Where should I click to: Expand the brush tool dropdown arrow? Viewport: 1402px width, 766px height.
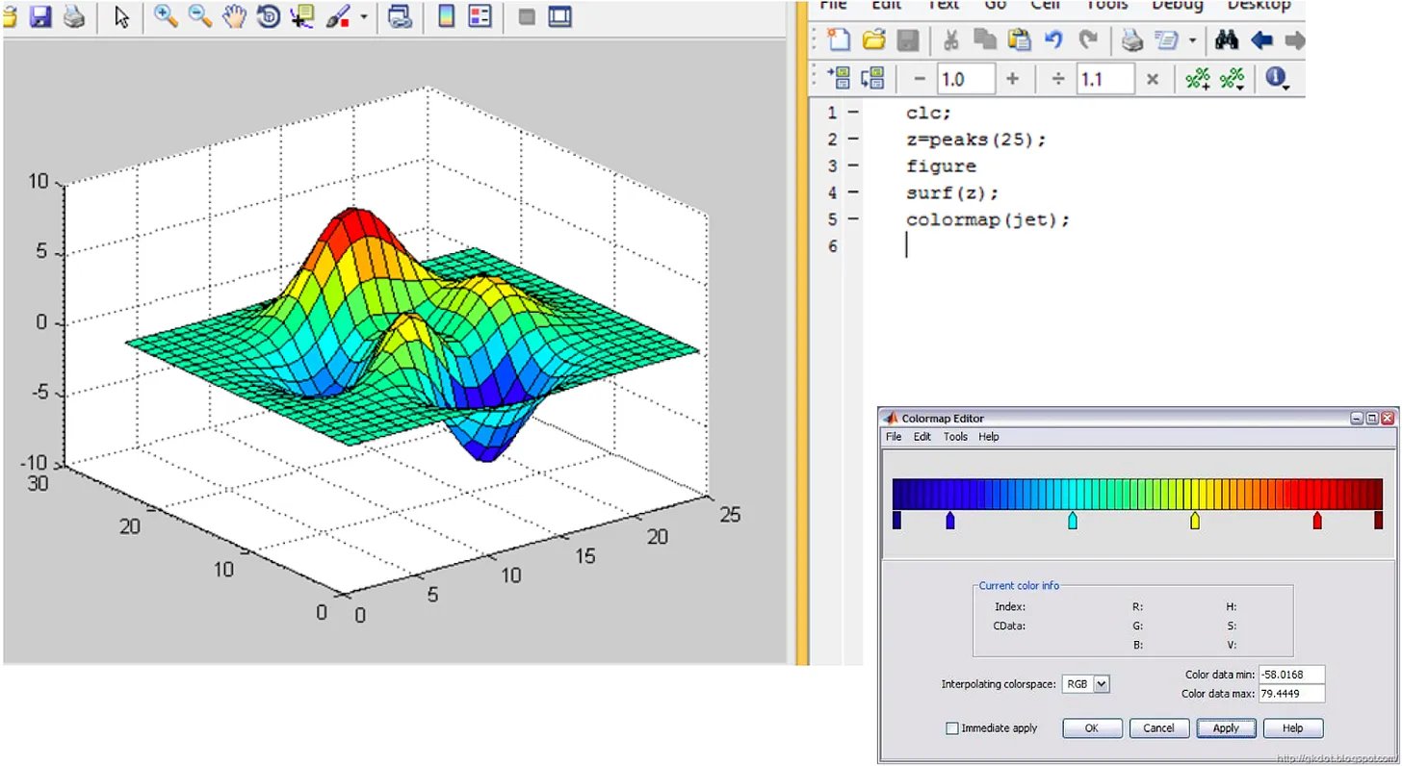pyautogui.click(x=364, y=17)
